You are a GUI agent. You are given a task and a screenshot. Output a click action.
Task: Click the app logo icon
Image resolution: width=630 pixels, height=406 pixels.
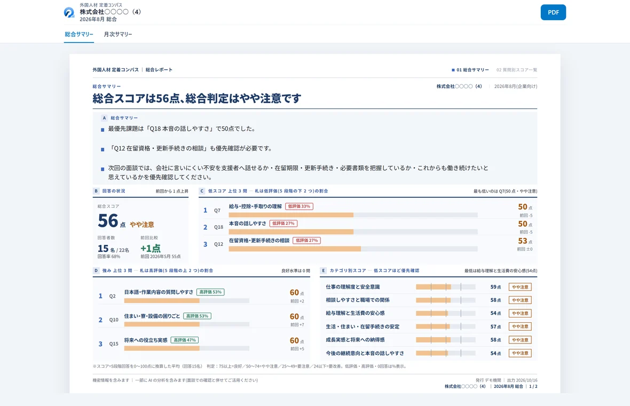click(69, 12)
